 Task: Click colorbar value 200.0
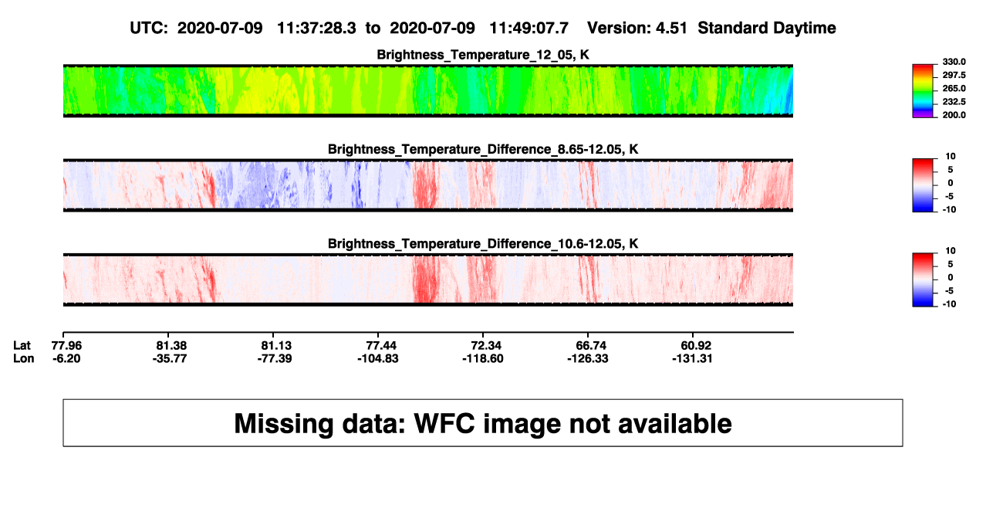(x=954, y=115)
